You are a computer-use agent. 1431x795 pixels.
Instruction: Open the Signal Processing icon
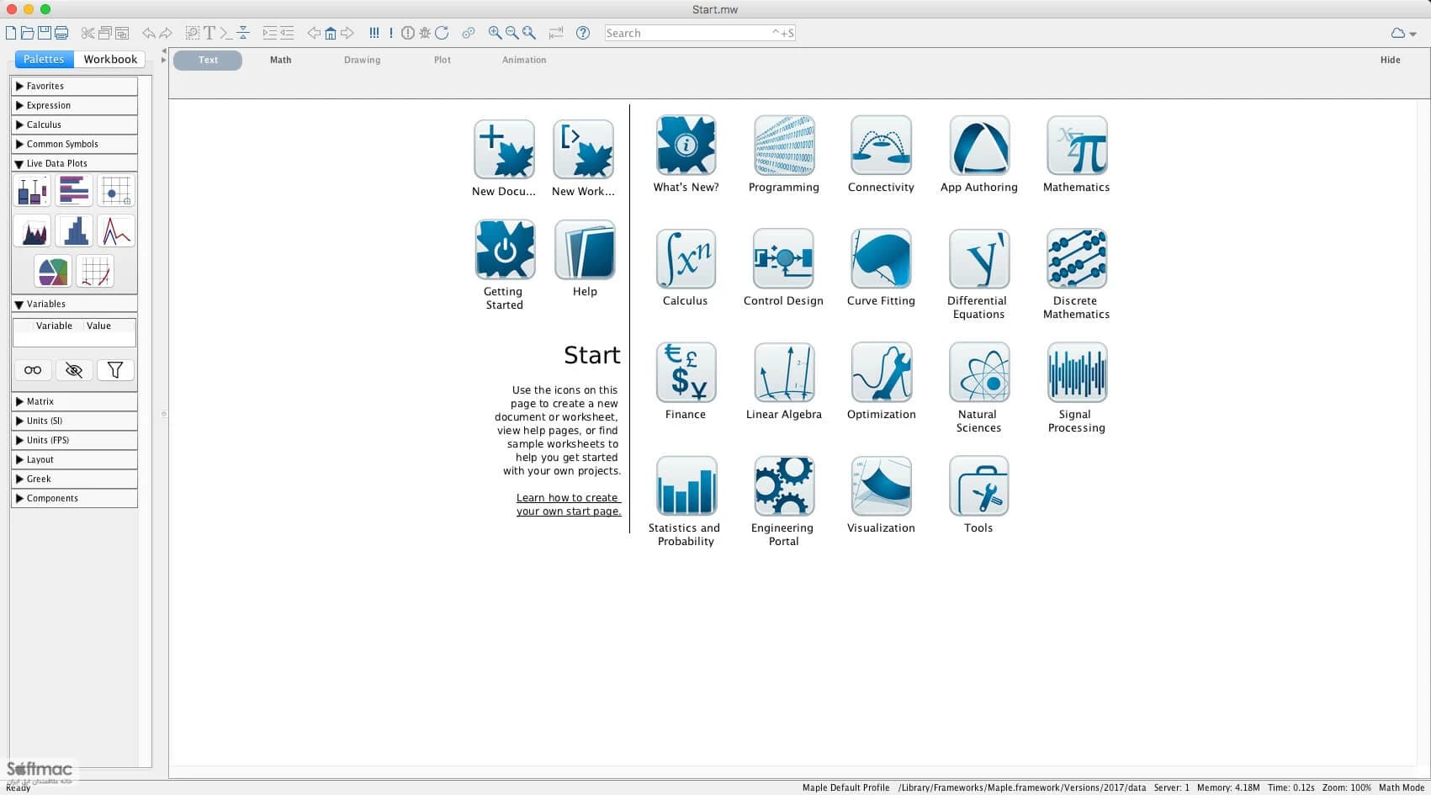click(1077, 373)
